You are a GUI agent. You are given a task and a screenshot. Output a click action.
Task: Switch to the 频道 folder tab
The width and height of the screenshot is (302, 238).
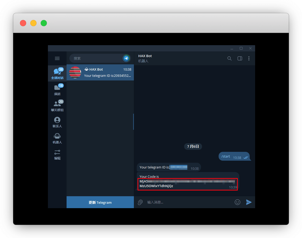tap(57, 90)
